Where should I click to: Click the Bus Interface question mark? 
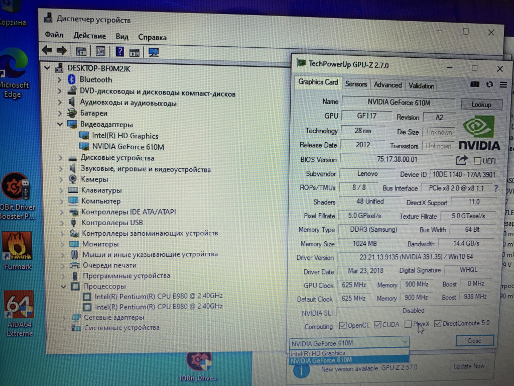click(x=496, y=188)
